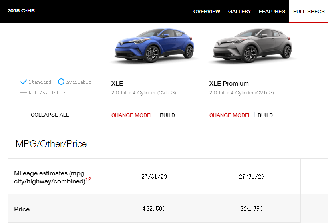Screen dimensions: 328x223
Task: Click the Available legend label
Action: (79, 82)
